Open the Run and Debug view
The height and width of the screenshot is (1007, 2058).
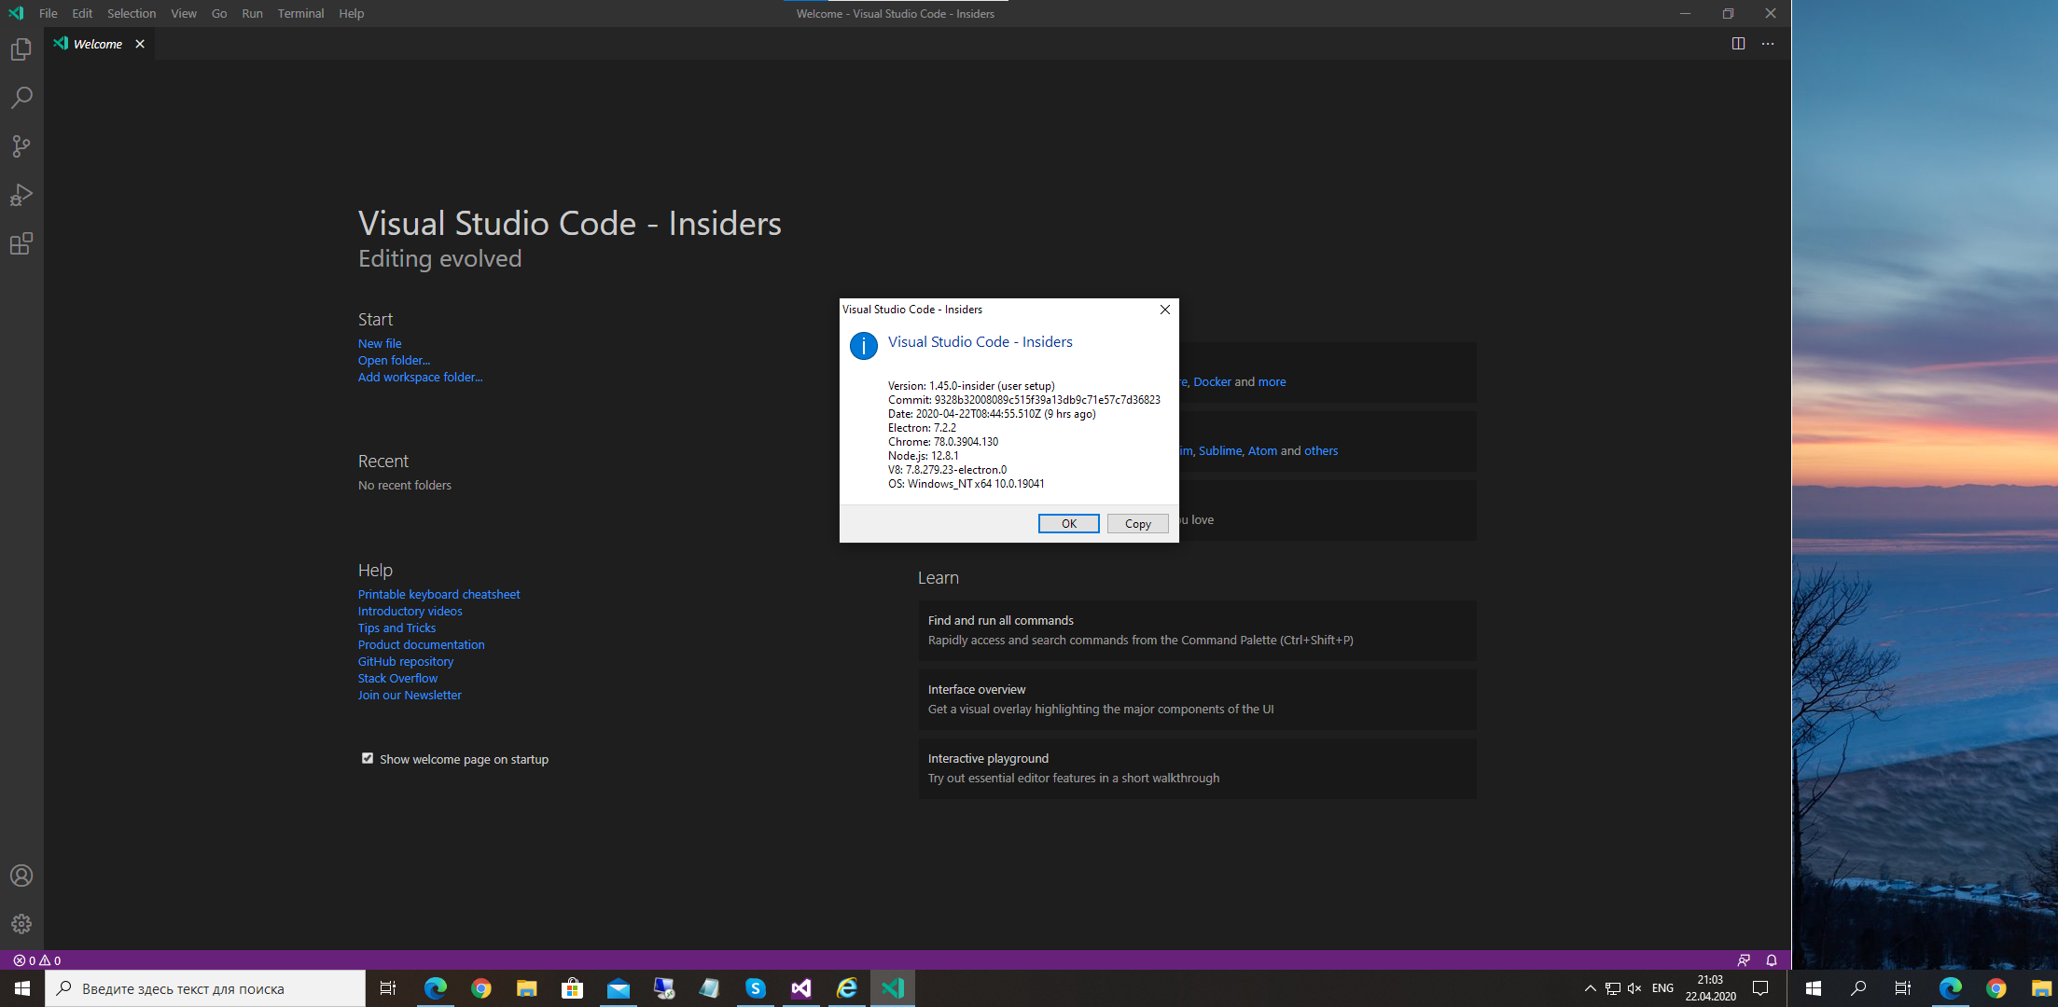(21, 195)
